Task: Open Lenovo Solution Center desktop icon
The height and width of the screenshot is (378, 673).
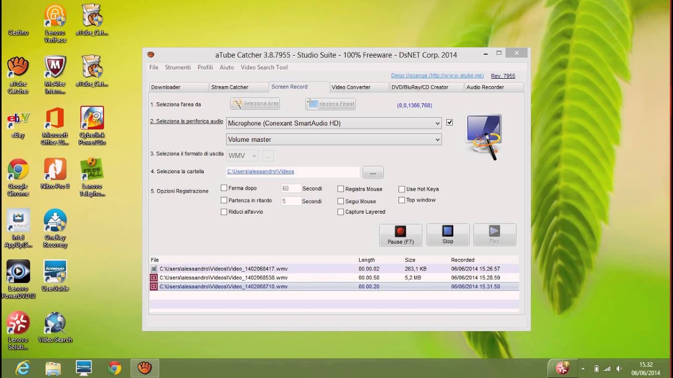Action: point(18,331)
